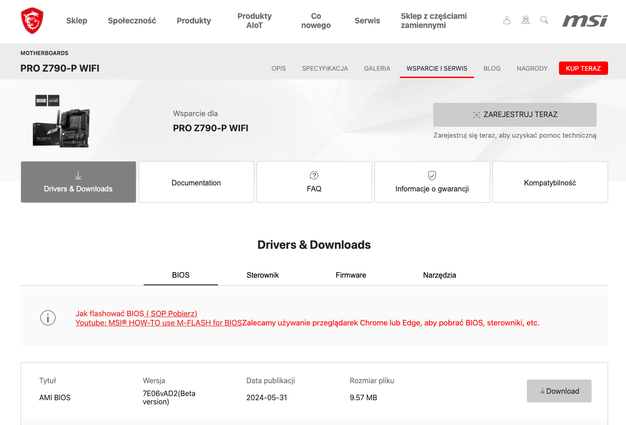This screenshot has height=425, width=626.
Task: Click the PRO Z790-P WIFI product image
Action: [61, 121]
